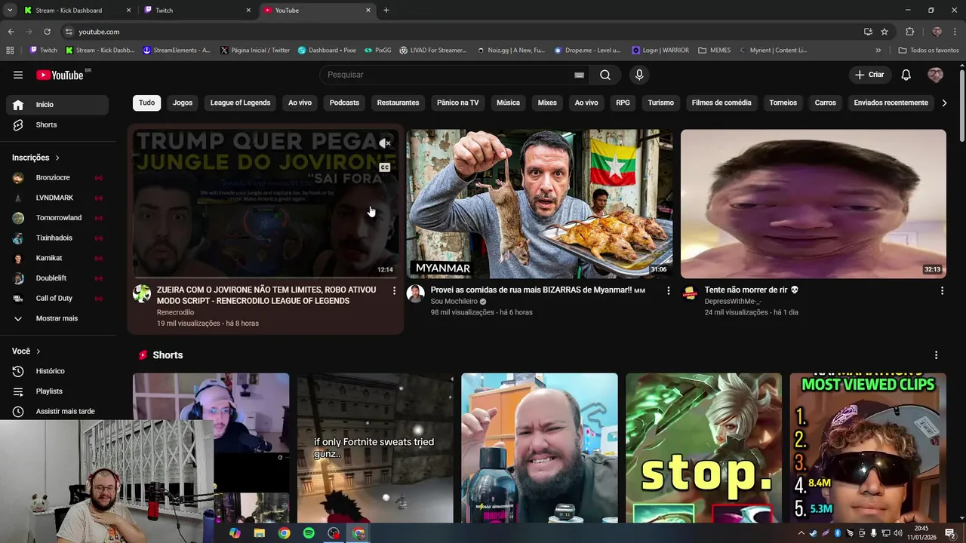Open the notifications bell

coord(906,75)
